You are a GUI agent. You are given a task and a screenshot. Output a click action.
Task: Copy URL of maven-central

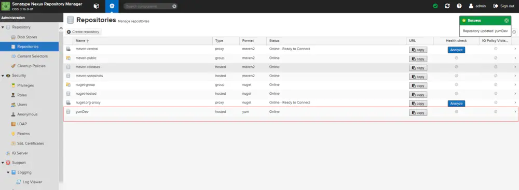click(x=418, y=50)
